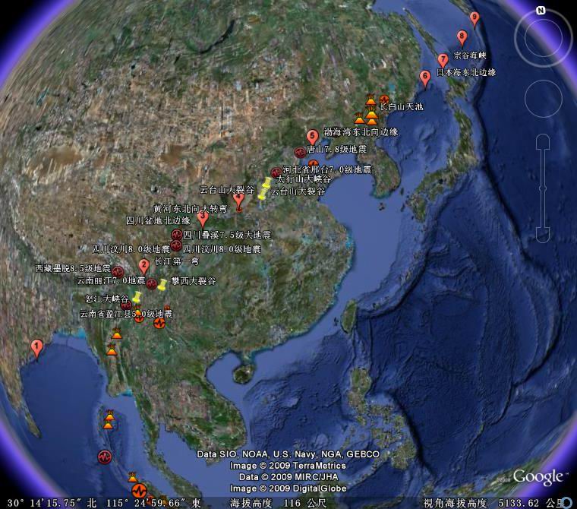Viewport: 577px width, 509px height.
Task: Click the red earthquake icon in the Andaman Sea
Action: 105,457
